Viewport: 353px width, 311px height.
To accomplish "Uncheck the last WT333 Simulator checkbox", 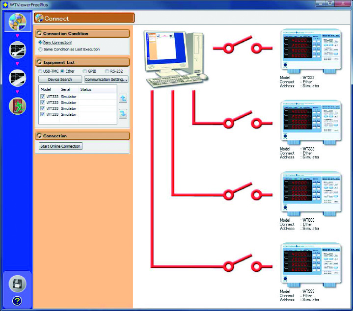I will 43,114.
